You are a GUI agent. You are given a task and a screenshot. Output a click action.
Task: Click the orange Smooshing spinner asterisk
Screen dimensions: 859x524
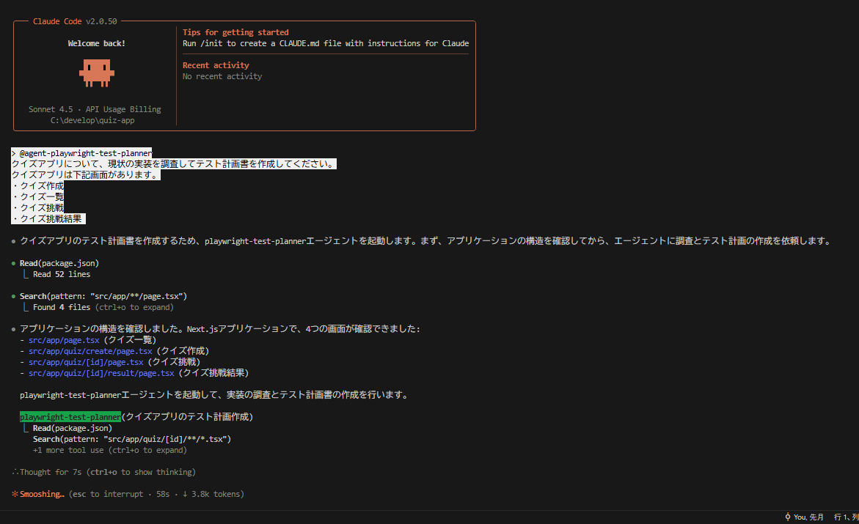[x=15, y=495]
